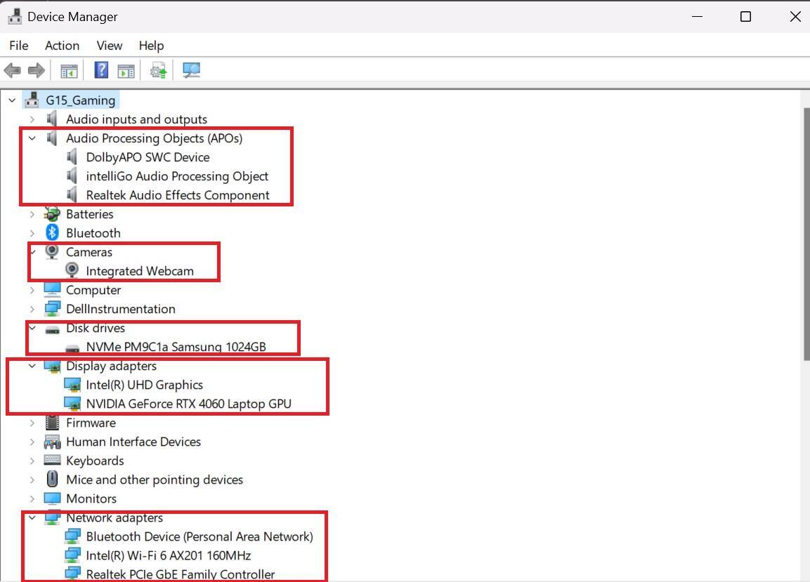Collapse the G15_Gaming root node

tap(12, 100)
